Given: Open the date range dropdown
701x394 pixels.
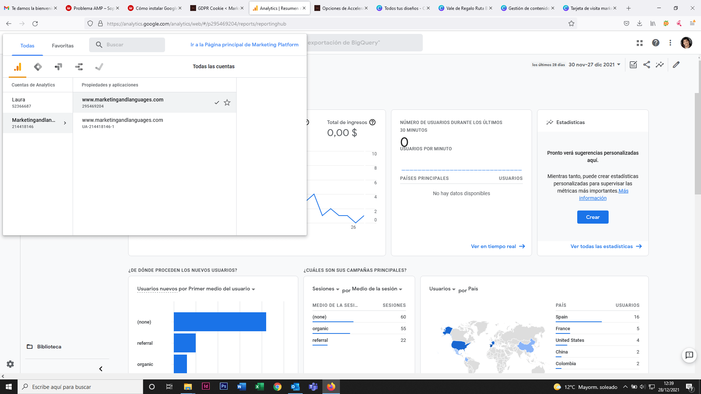Looking at the screenshot, I should (x=594, y=65).
